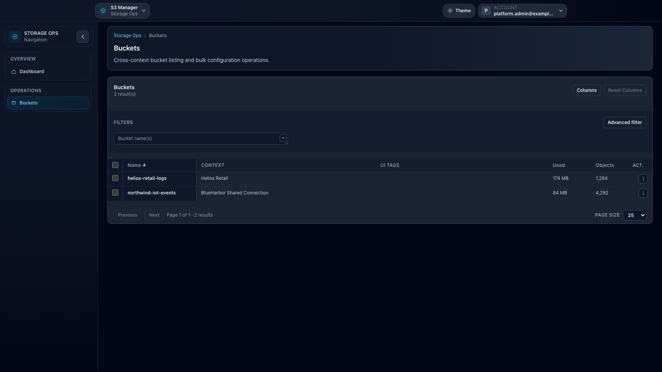Screen dimensions: 662x372
Task: Click the bucket icon beside Buckets in sidebar
Action: [x=13, y=103]
